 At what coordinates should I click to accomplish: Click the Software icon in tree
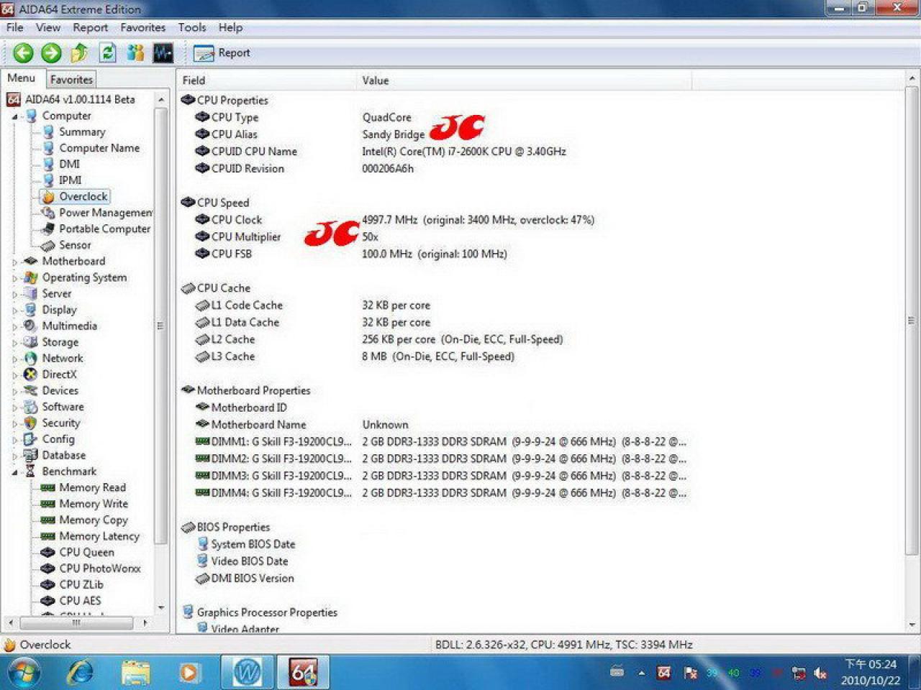[x=30, y=407]
